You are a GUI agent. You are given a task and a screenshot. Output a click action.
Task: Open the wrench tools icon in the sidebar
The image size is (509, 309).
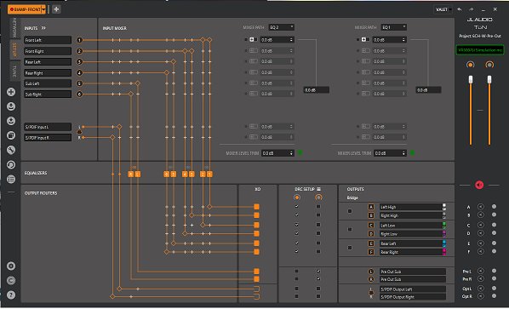click(11, 150)
